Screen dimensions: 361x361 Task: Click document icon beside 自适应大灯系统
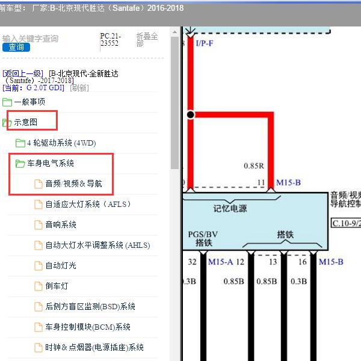pos(39,205)
